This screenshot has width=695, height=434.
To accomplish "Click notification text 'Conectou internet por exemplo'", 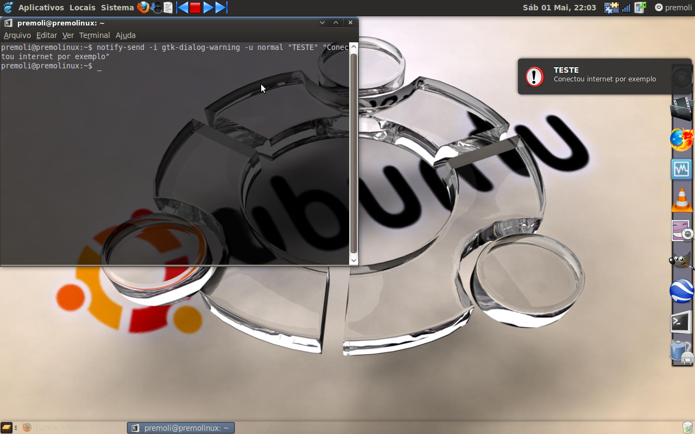I will click(x=605, y=79).
